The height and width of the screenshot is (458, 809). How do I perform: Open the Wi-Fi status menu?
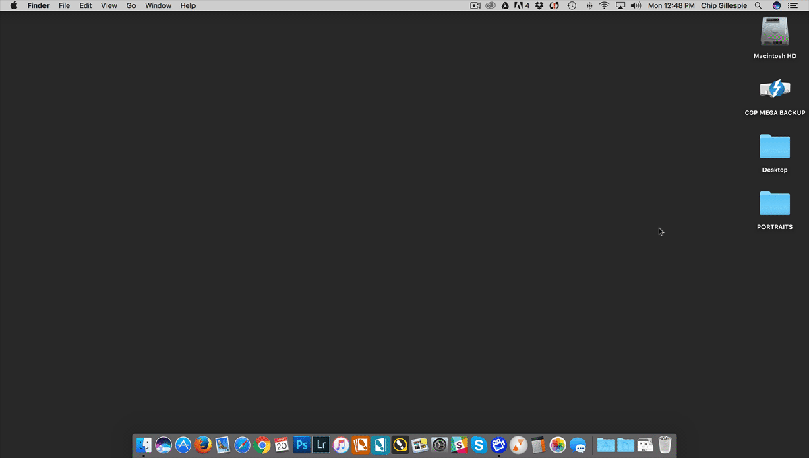click(604, 5)
